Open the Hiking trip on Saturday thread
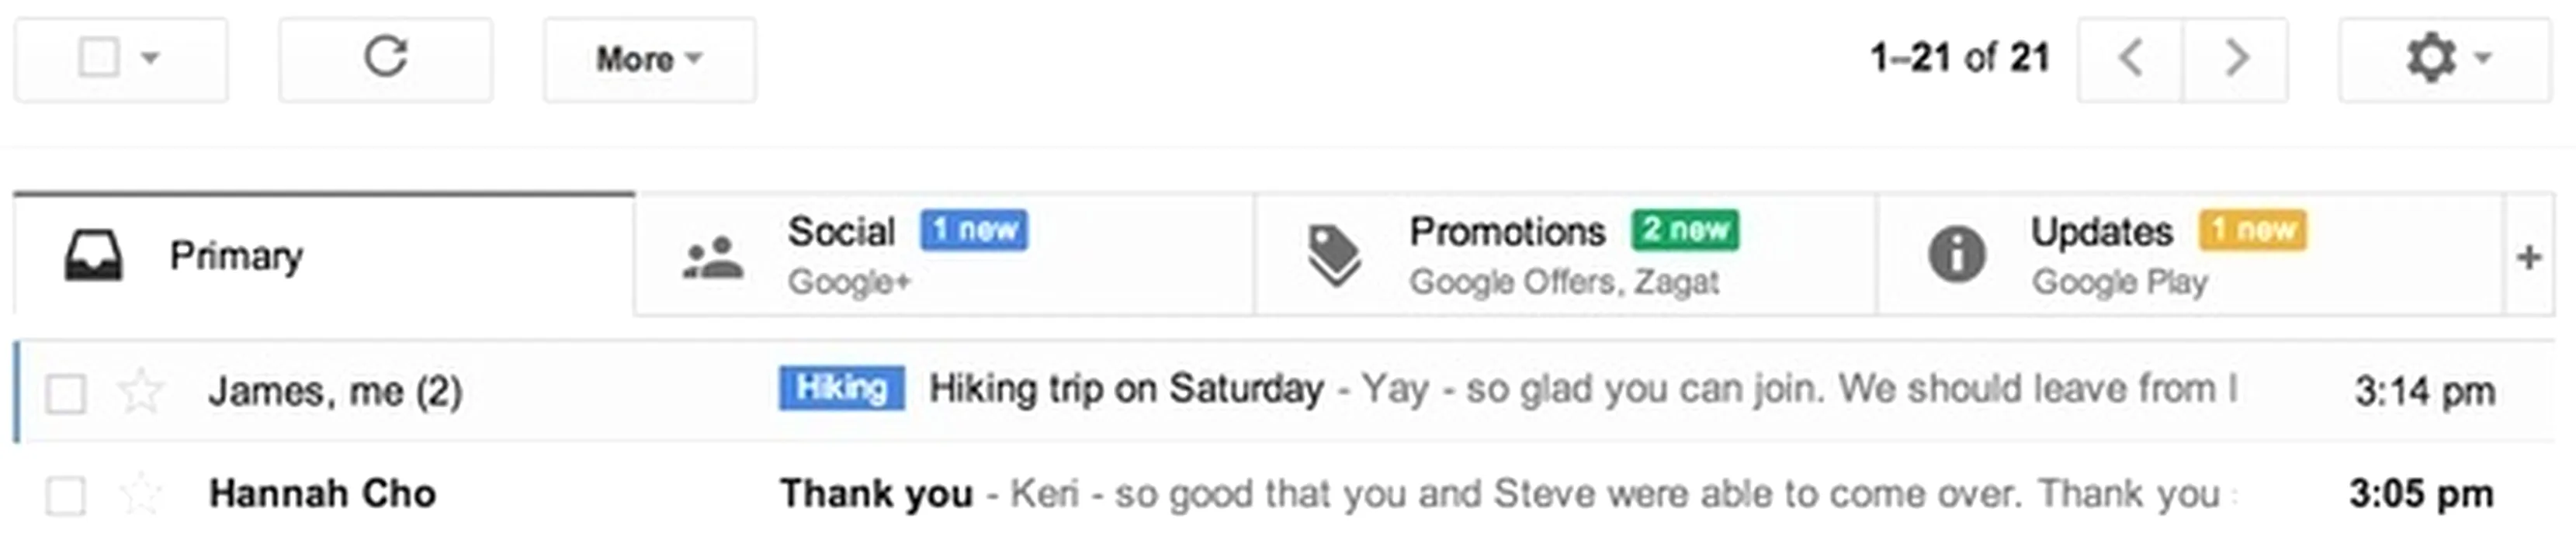Screen dimensions: 2576x543 point(1126,389)
